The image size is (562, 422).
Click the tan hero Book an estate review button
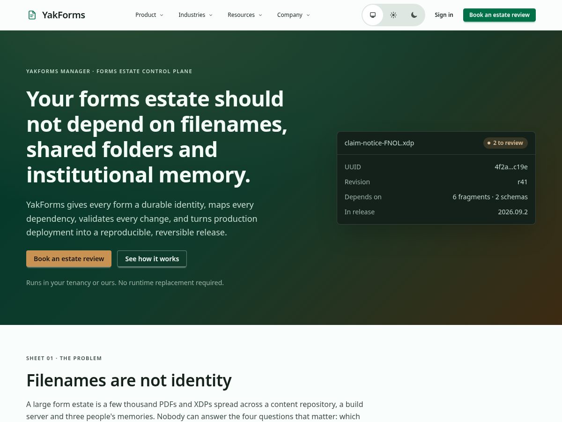[69, 259]
